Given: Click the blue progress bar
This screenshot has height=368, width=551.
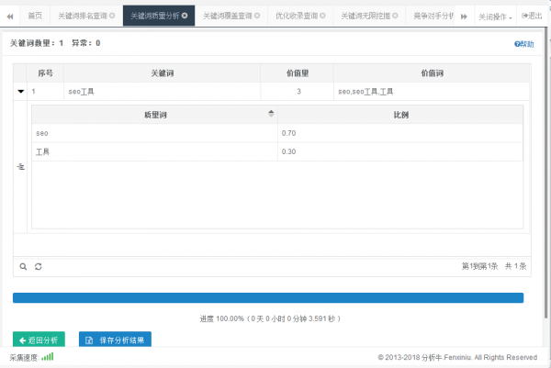Looking at the screenshot, I should tap(268, 298).
